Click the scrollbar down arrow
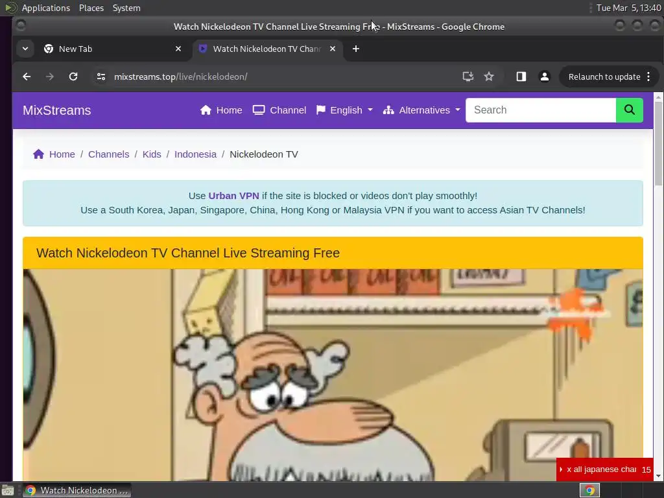Viewport: 664px width, 498px height. (658, 475)
